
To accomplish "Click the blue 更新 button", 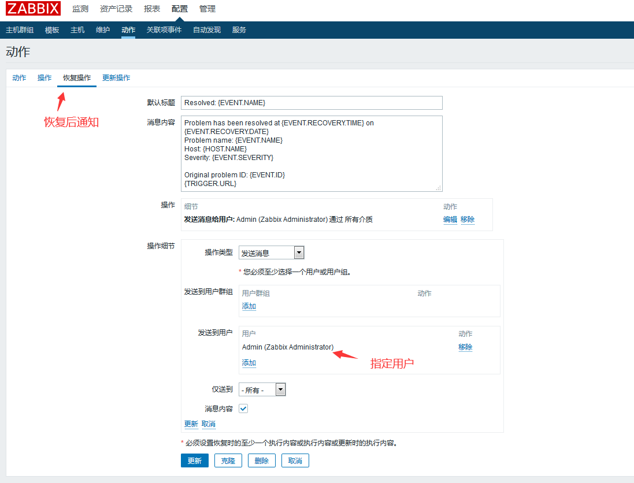I will [x=194, y=460].
